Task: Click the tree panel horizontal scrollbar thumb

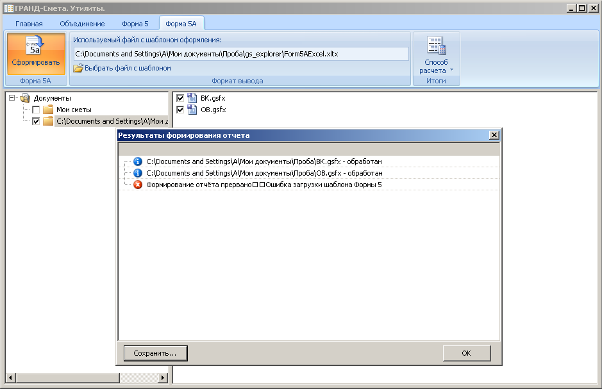Action: pos(67,378)
